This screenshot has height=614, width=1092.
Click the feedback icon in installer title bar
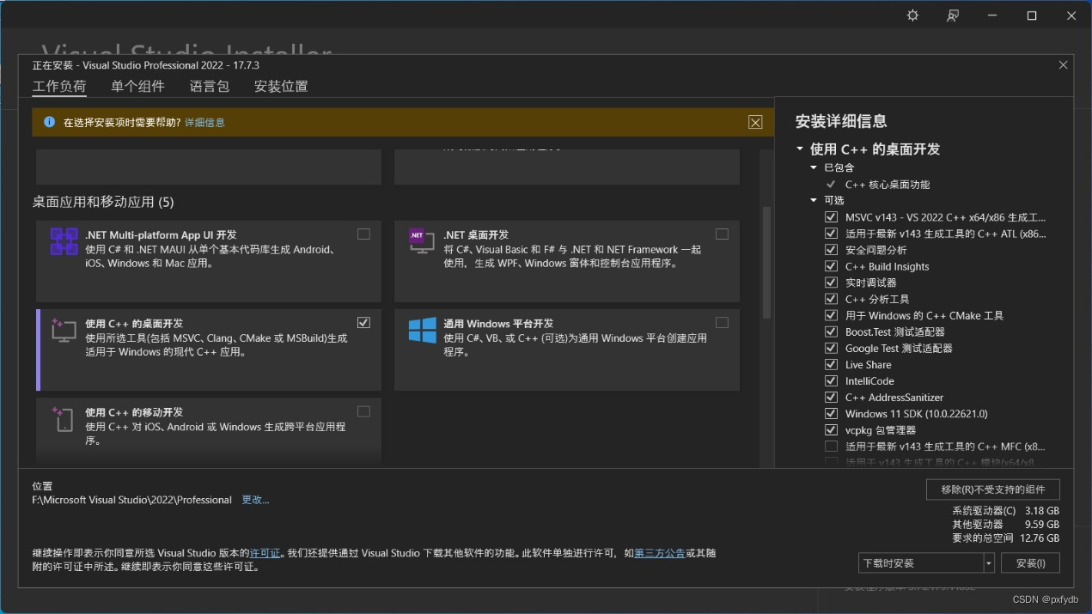953,15
